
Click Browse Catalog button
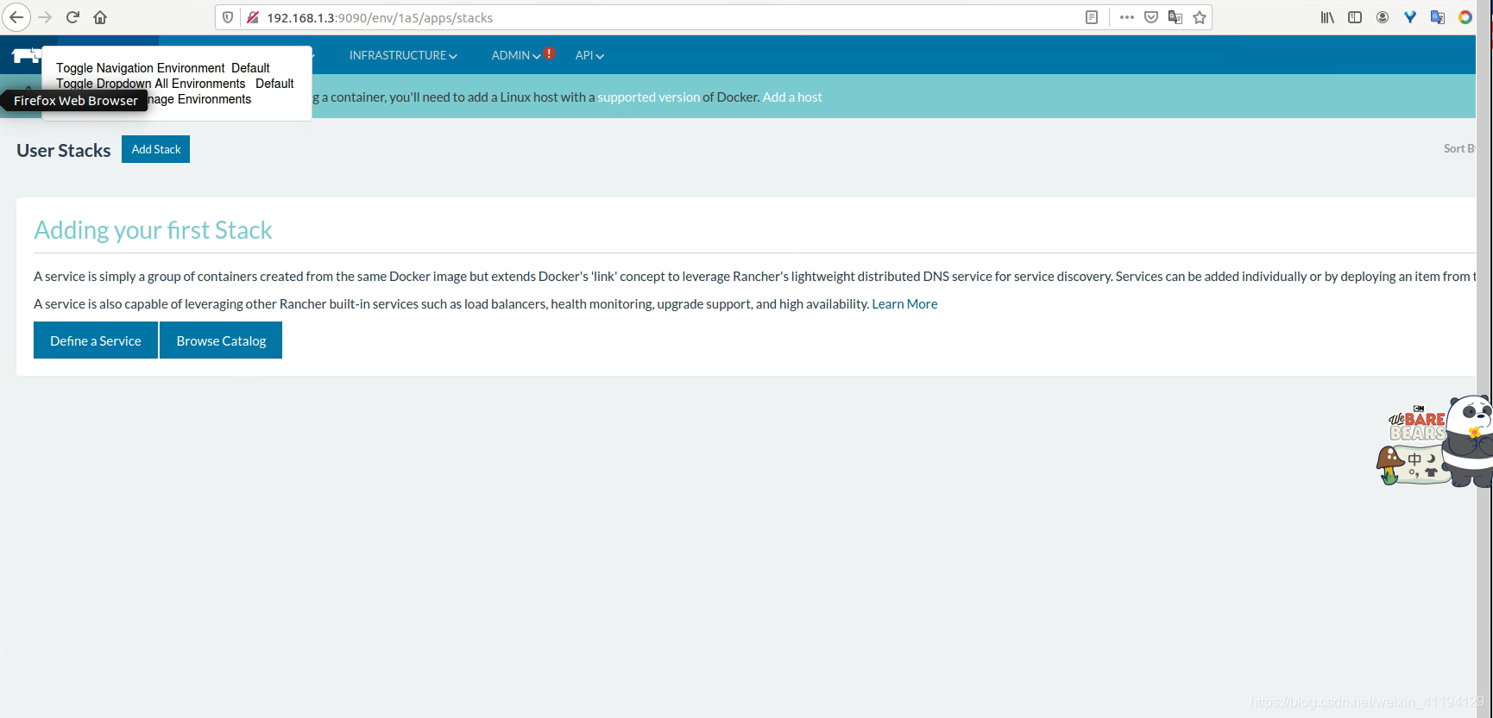point(221,340)
